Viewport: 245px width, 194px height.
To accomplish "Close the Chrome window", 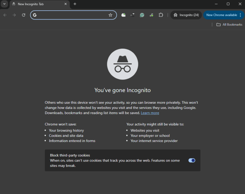I will (x=240, y=4).
